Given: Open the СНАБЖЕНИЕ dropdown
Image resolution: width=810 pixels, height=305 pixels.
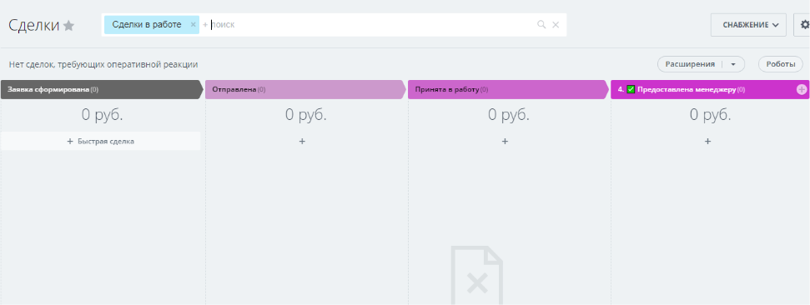Looking at the screenshot, I should 748,25.
